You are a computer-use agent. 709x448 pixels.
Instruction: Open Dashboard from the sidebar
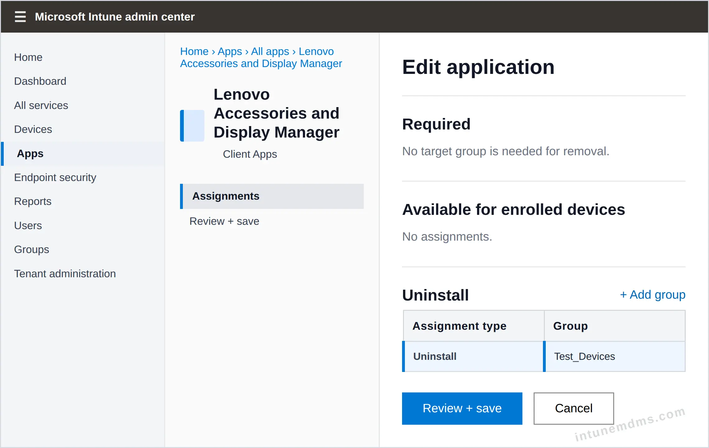click(40, 81)
